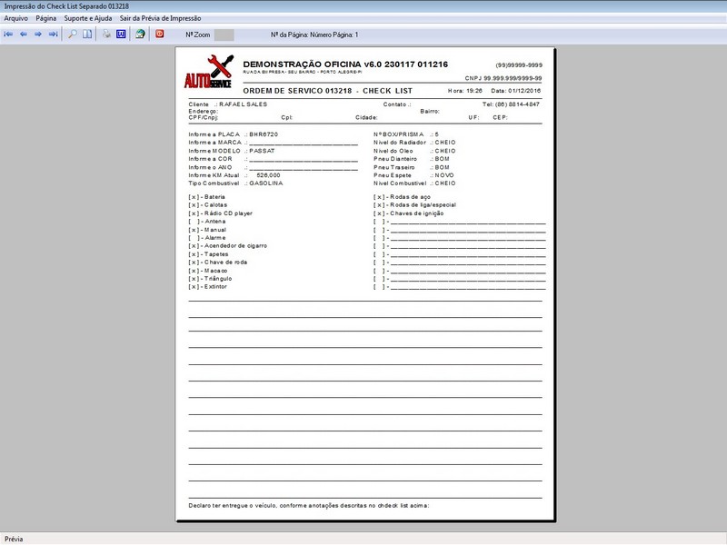727x545 pixels.
Task: Click Nº BOX/PRISMA value 5
Action: click(437, 134)
